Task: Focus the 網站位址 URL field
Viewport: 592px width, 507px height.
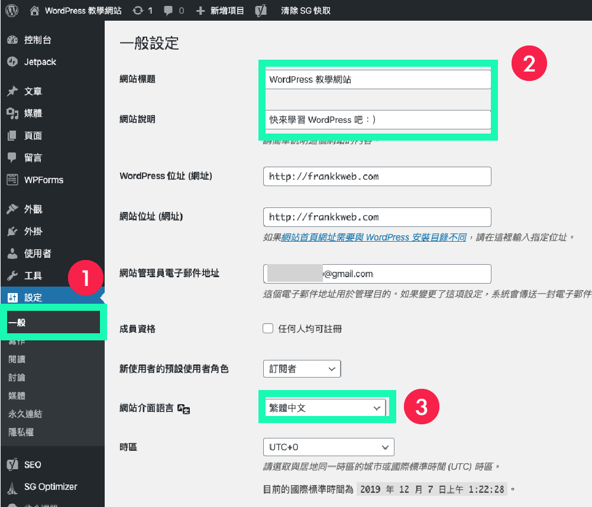Action: [x=377, y=217]
